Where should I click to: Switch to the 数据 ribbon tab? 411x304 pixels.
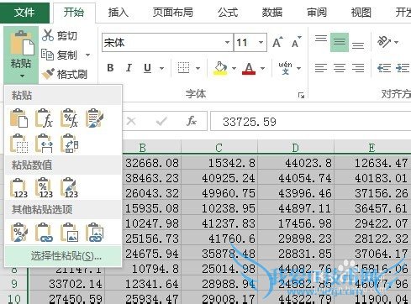pyautogui.click(x=272, y=12)
